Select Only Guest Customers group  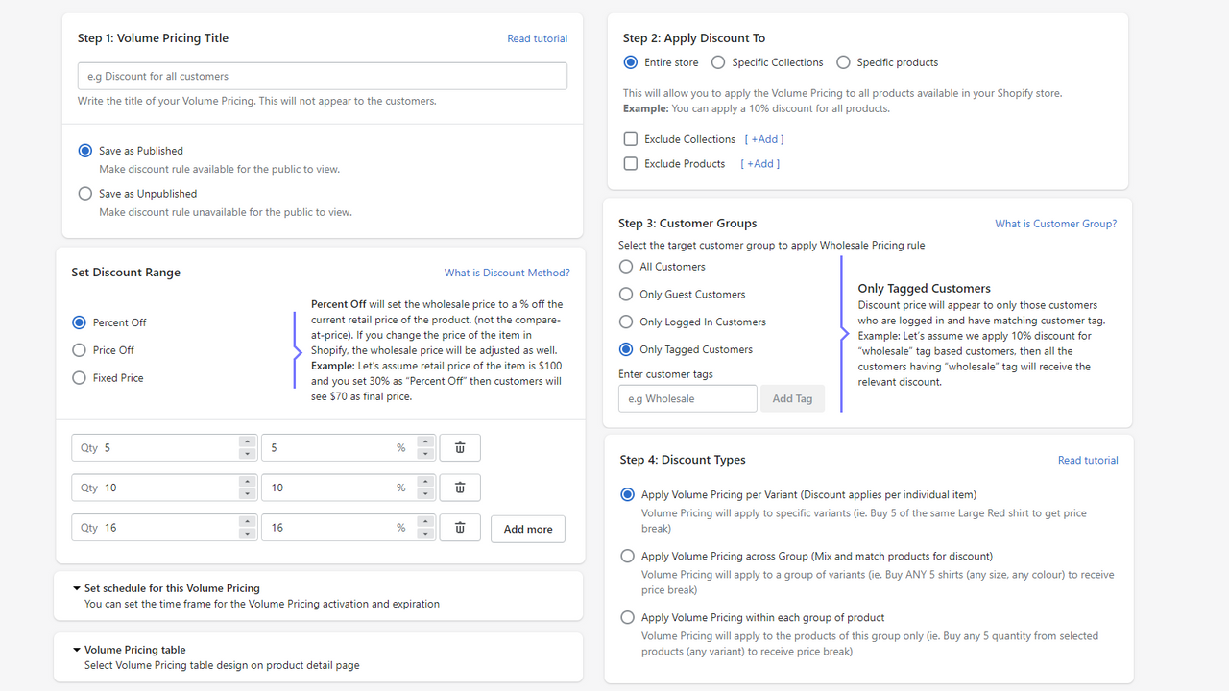coord(626,294)
